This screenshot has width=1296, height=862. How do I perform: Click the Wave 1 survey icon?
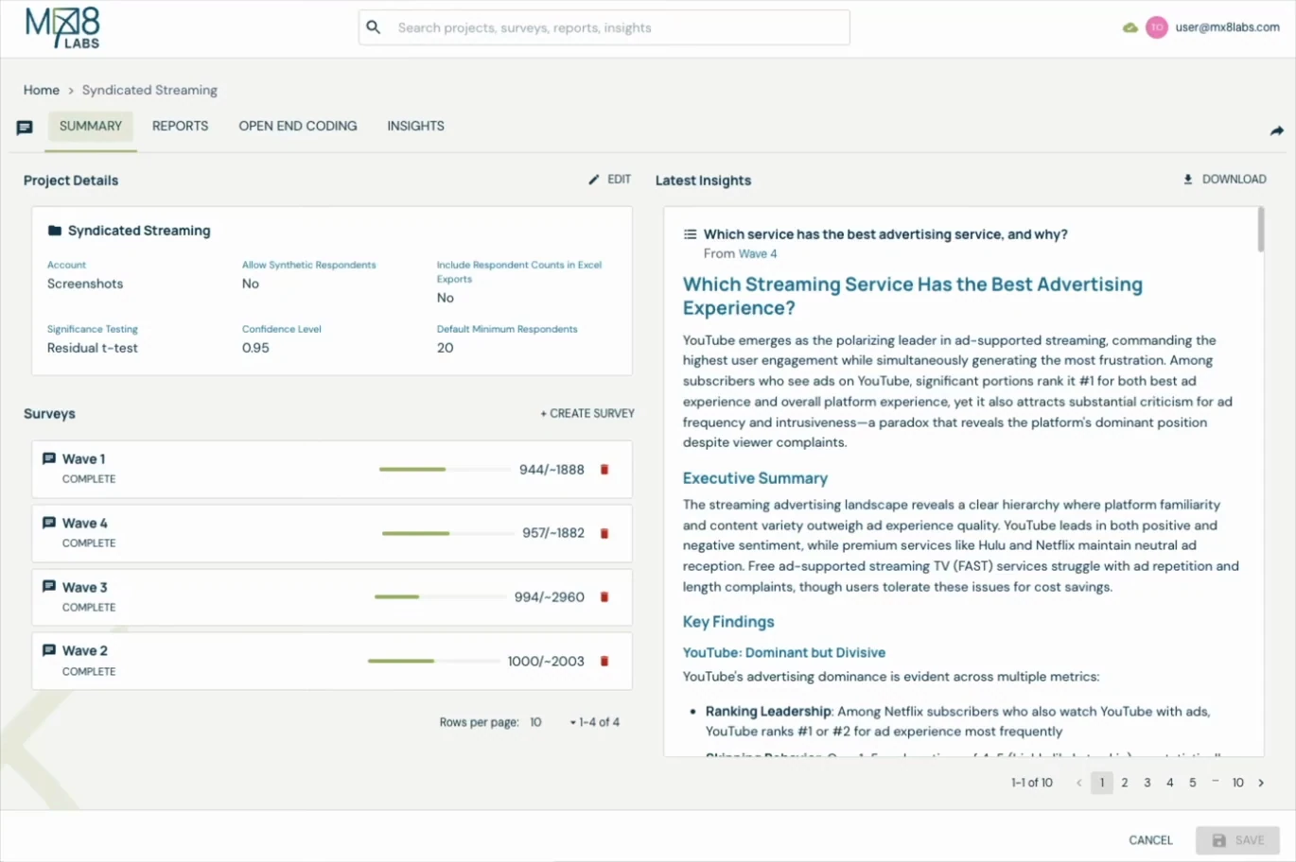coord(49,458)
